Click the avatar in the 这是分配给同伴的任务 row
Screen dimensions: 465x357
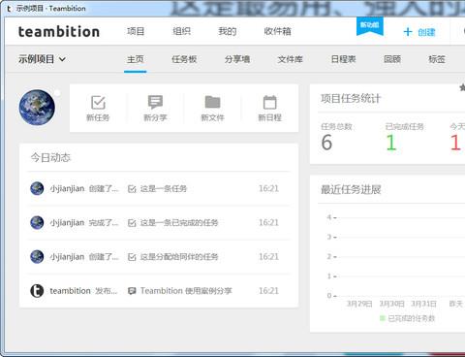point(37,257)
